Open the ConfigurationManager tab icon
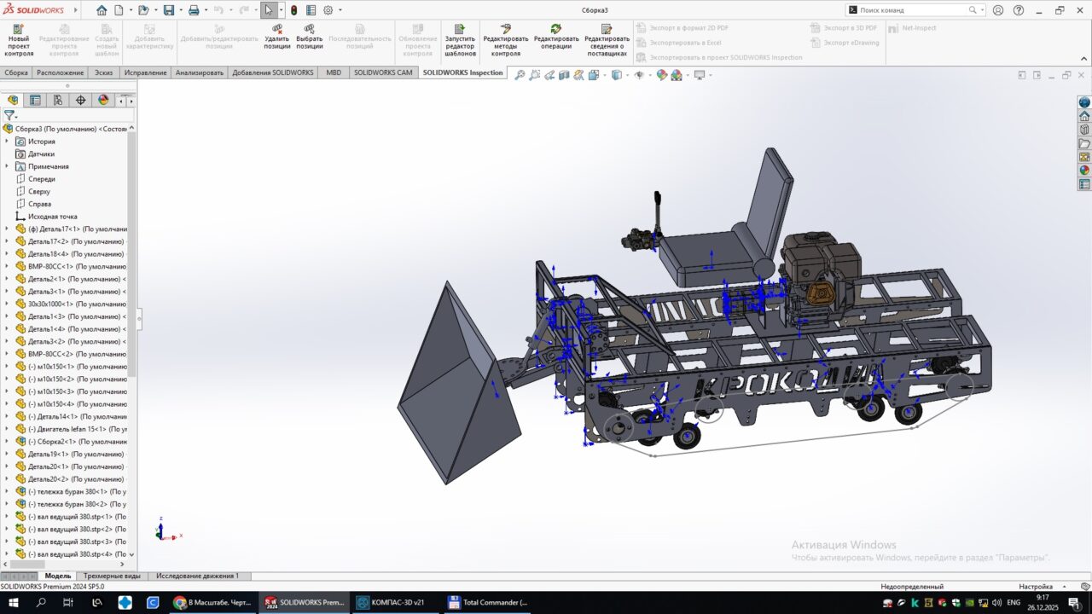The height and width of the screenshot is (614, 1092). (x=58, y=100)
